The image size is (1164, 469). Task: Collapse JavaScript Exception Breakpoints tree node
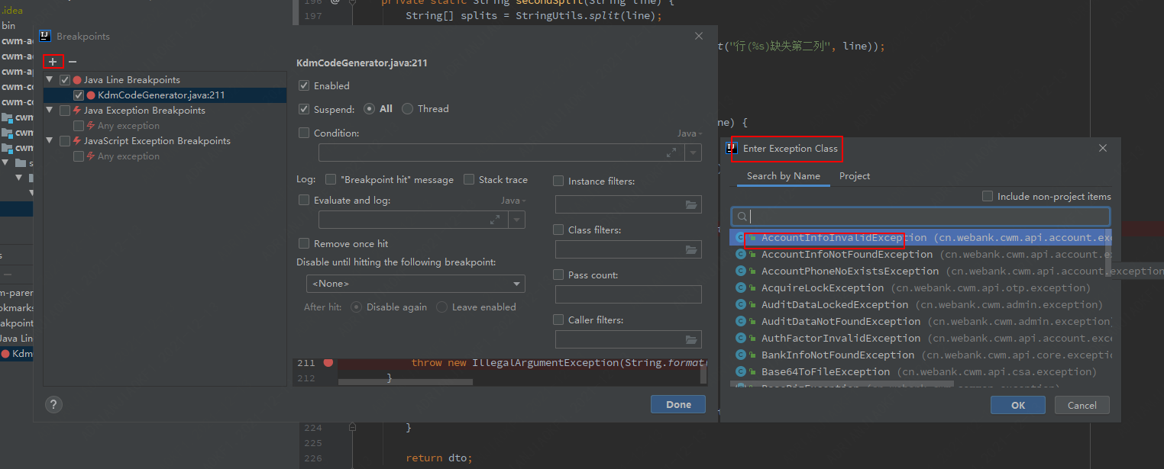coord(50,141)
